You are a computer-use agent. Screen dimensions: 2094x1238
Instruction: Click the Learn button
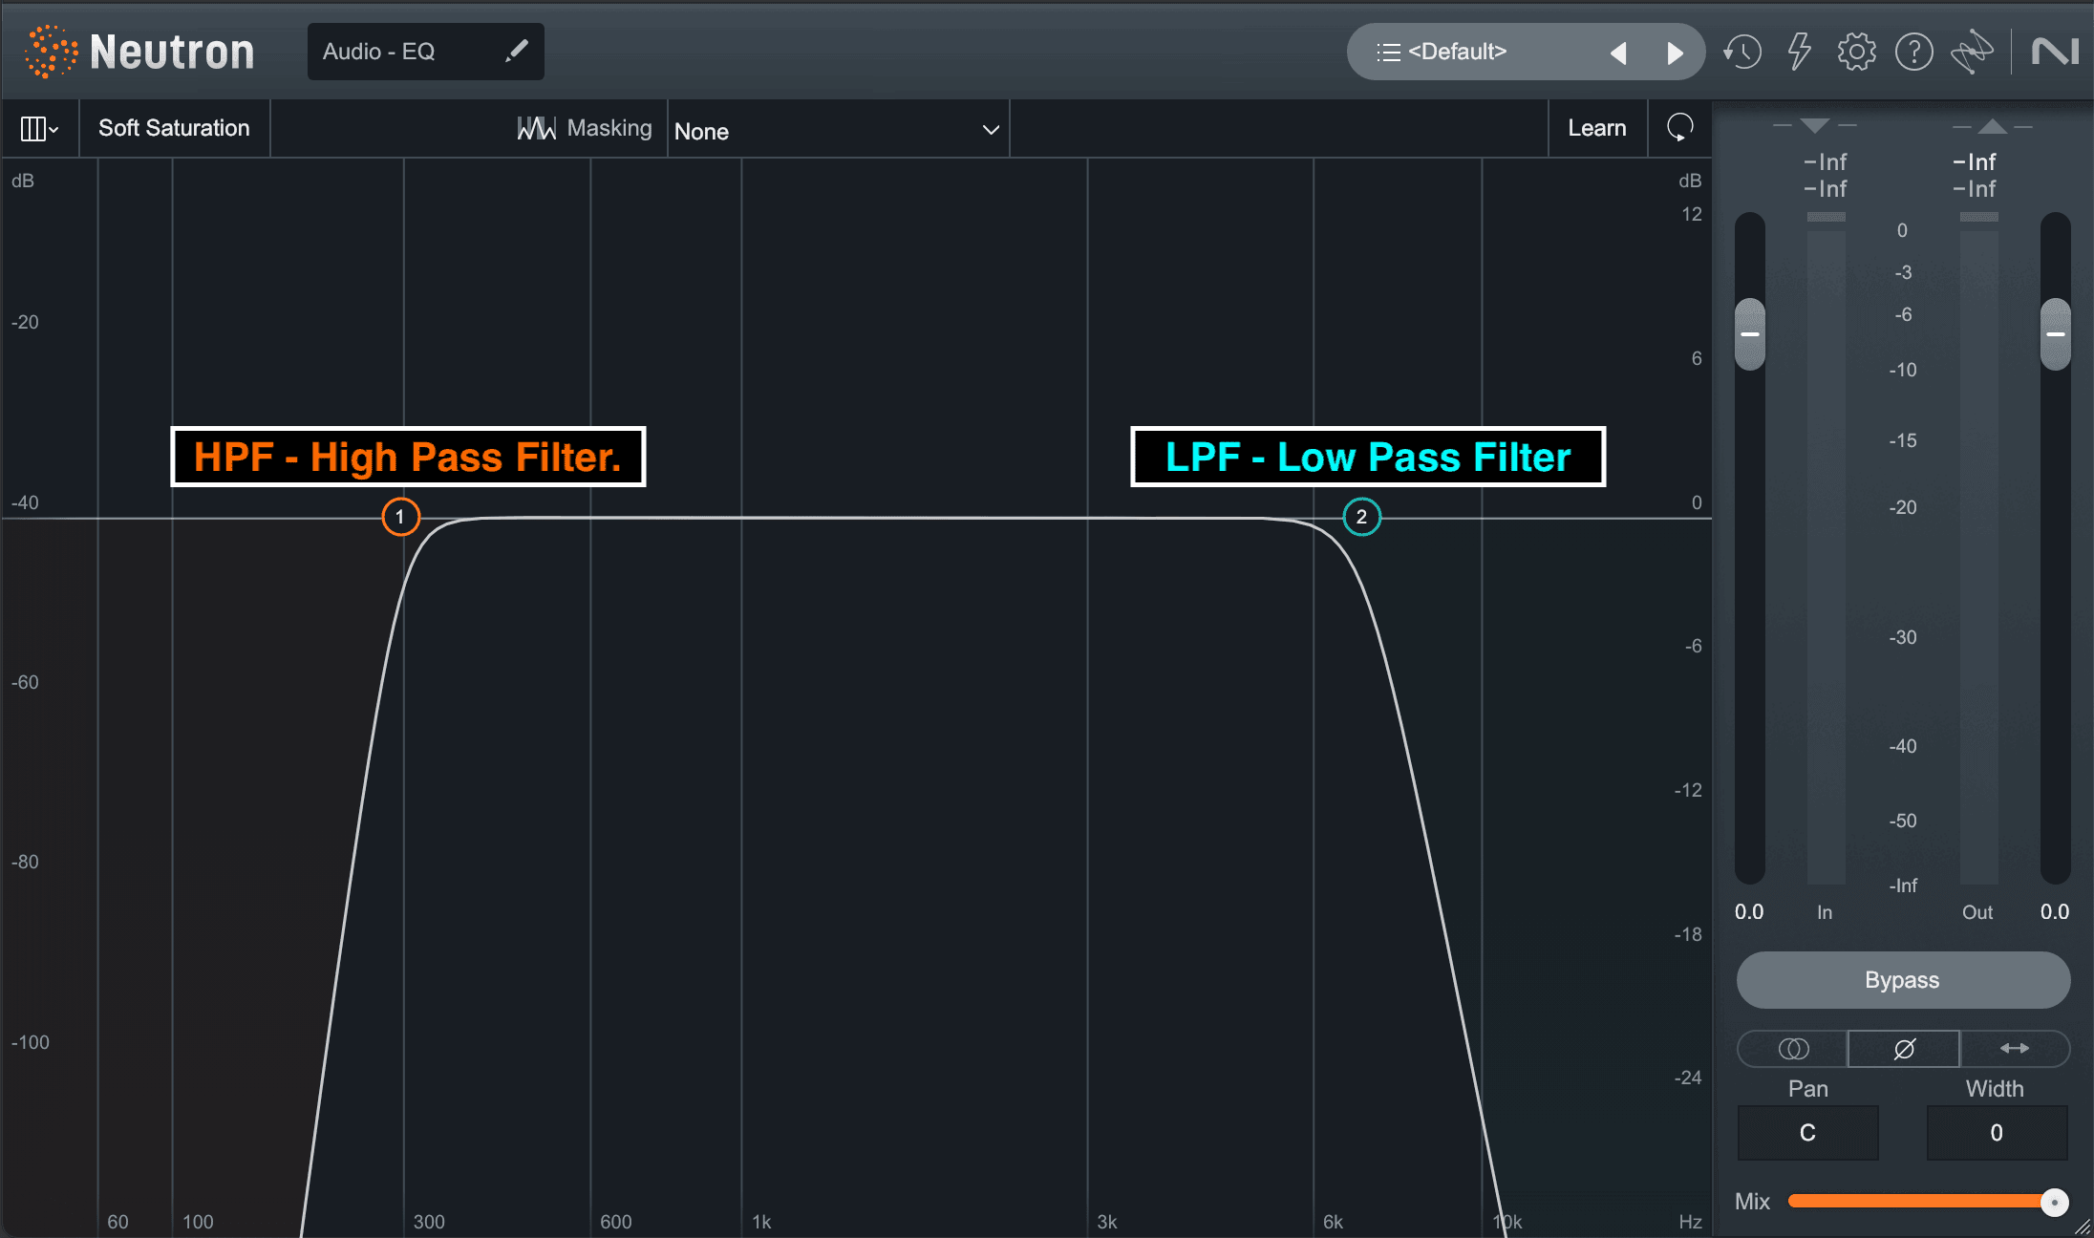[x=1596, y=128]
